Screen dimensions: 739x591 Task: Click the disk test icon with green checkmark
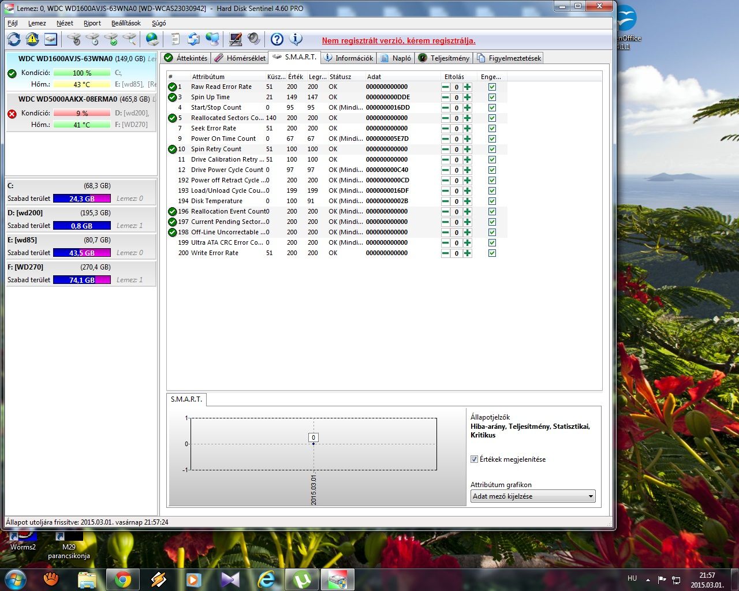111,39
